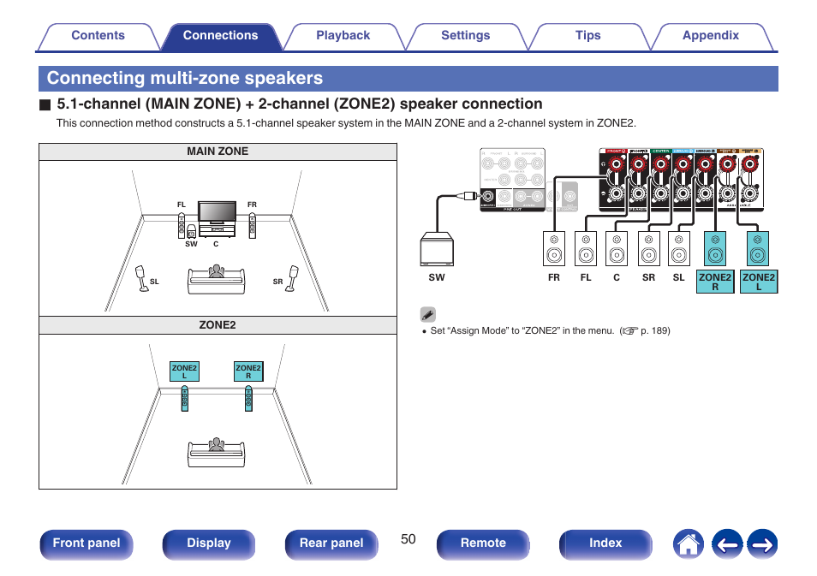Click the PRE OUT subwoofer jack
817x576 pixels.
click(x=487, y=196)
